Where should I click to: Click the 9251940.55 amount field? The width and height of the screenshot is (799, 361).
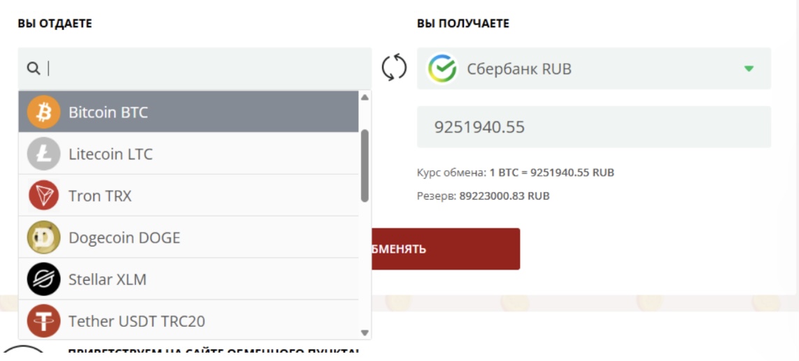pyautogui.click(x=593, y=126)
